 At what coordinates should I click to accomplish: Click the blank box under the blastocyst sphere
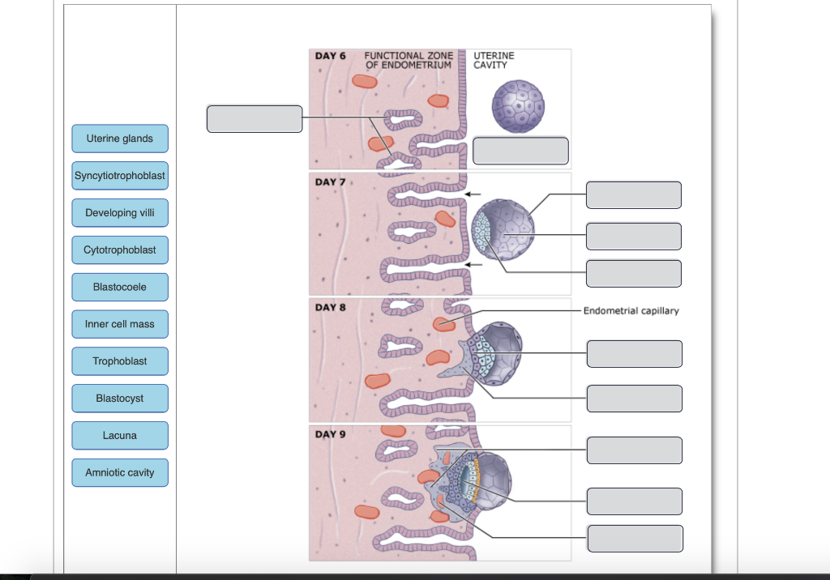[x=520, y=151]
